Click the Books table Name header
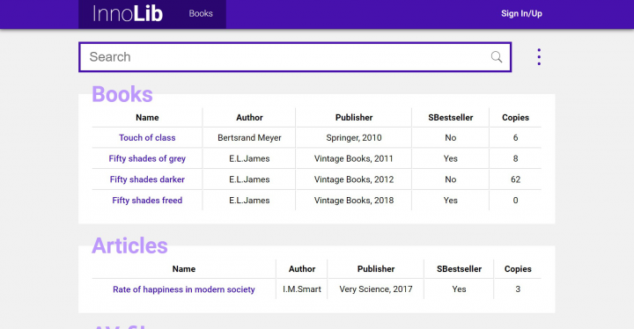Image resolution: width=634 pixels, height=329 pixels. click(x=147, y=118)
